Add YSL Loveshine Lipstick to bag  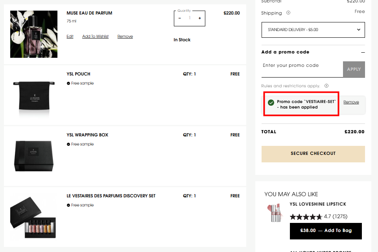click(326, 231)
